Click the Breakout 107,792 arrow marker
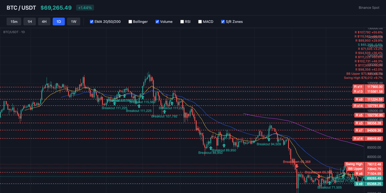This screenshot has width=386, height=193. [x=164, y=111]
